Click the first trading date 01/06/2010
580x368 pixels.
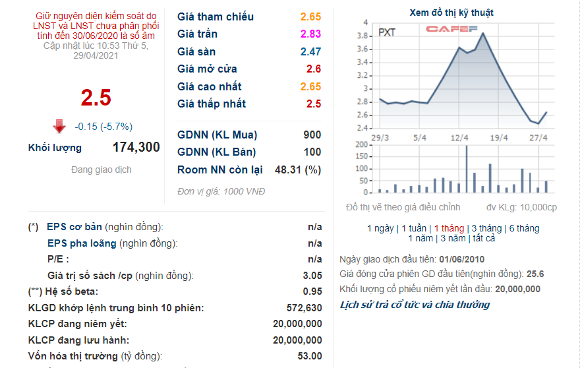point(461,260)
